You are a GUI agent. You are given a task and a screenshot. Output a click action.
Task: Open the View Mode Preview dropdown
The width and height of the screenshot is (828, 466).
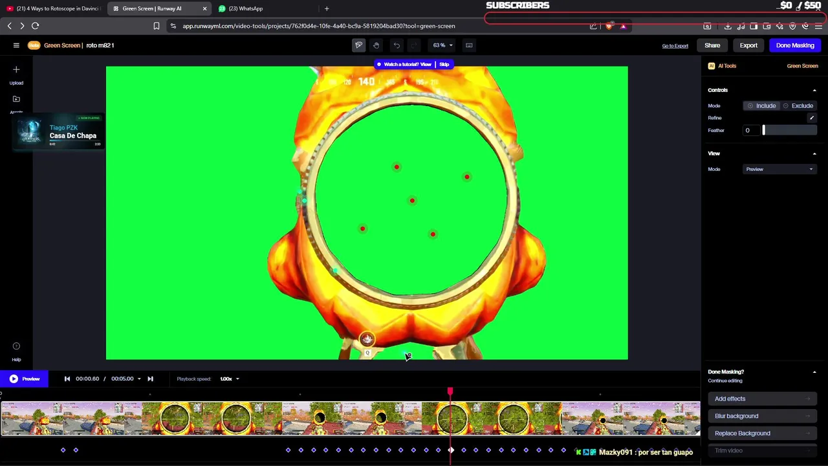779,170
